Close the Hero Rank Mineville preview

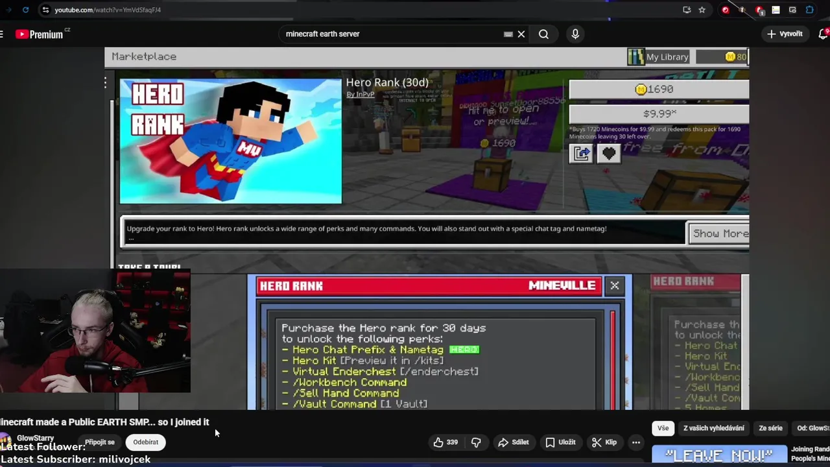coord(615,285)
